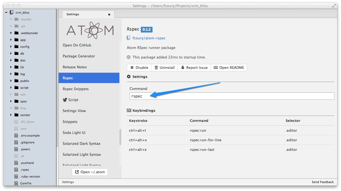Viewport: 341px width, 191px height.
Task: Click the settings sidebar scrollbar thumb
Action: click(x=120, y=137)
